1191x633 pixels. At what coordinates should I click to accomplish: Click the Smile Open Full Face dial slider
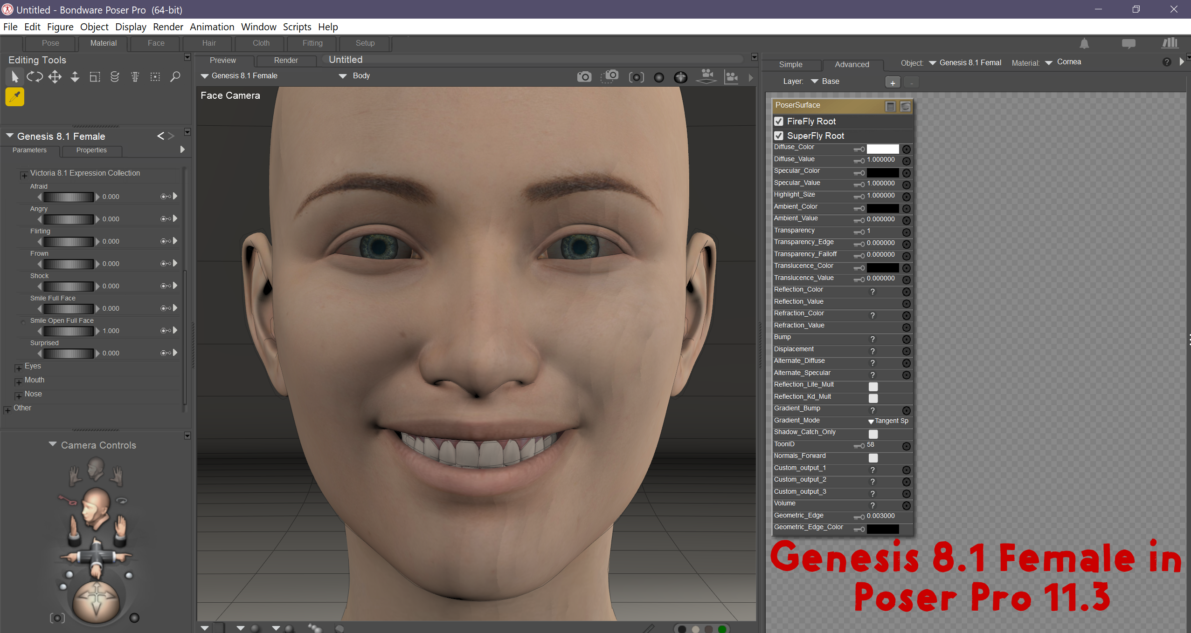click(69, 331)
